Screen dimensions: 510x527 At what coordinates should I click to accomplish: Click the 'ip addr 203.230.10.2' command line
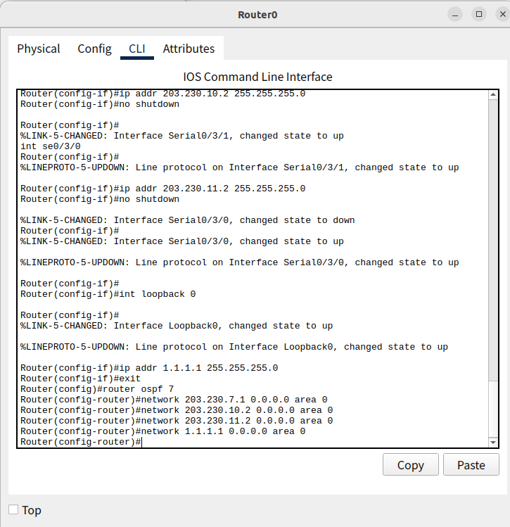click(x=163, y=94)
